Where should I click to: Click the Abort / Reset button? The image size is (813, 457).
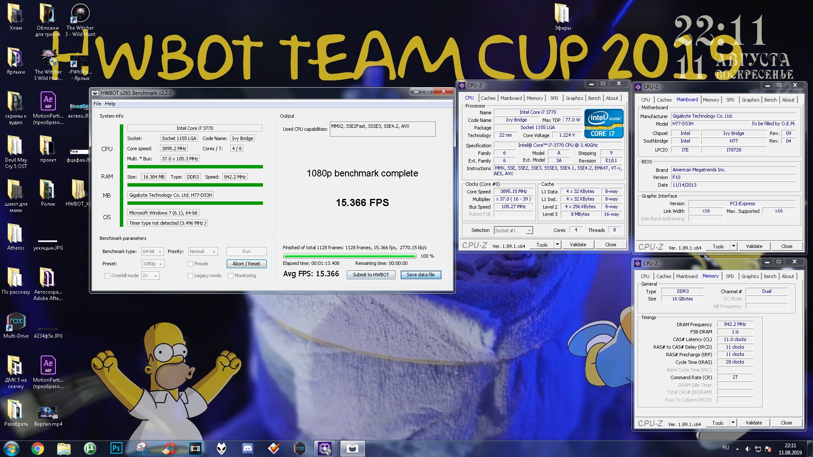(246, 264)
